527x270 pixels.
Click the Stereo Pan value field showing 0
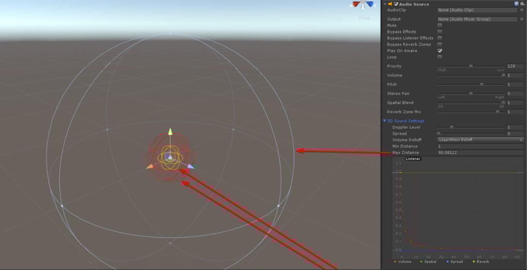515,94
